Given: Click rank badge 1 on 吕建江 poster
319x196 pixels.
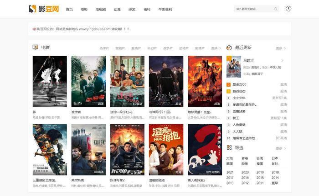Looking at the screenshot, I should tap(228, 58).
